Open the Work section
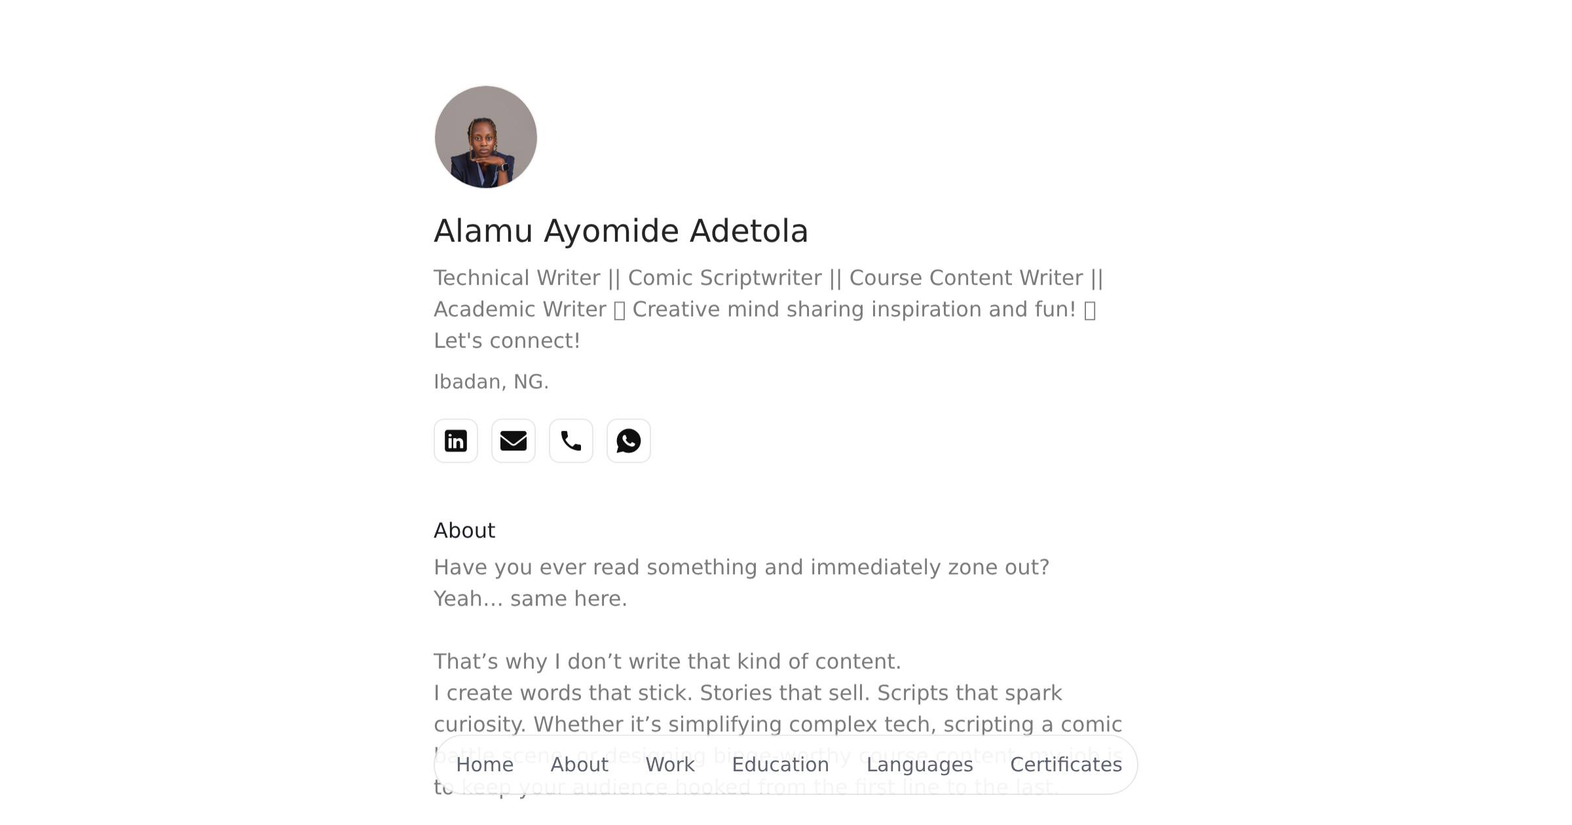The width and height of the screenshot is (1572, 825). click(669, 765)
